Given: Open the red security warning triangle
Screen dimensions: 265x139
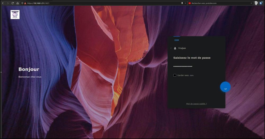Looking at the screenshot, I should pyautogui.click(x=25, y=3).
